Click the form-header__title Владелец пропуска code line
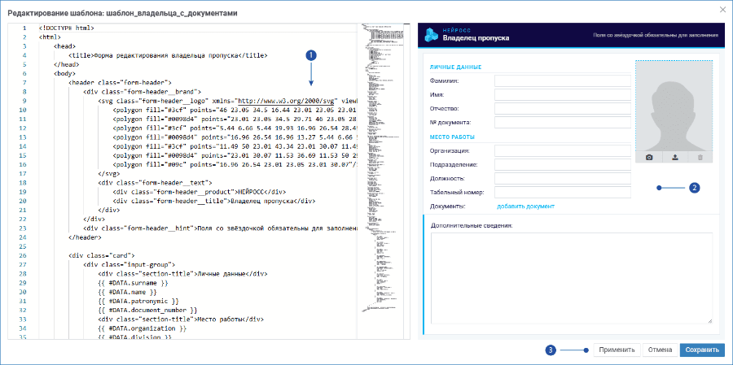The height and width of the screenshot is (365, 733). [214, 201]
